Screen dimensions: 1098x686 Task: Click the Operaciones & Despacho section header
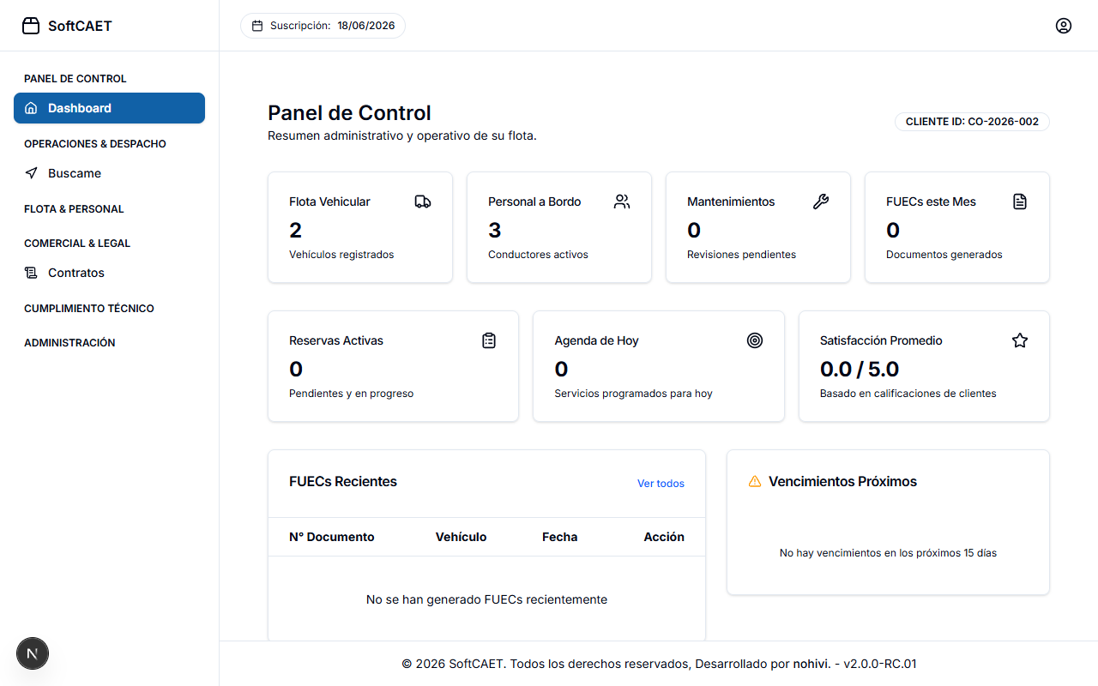(x=95, y=144)
